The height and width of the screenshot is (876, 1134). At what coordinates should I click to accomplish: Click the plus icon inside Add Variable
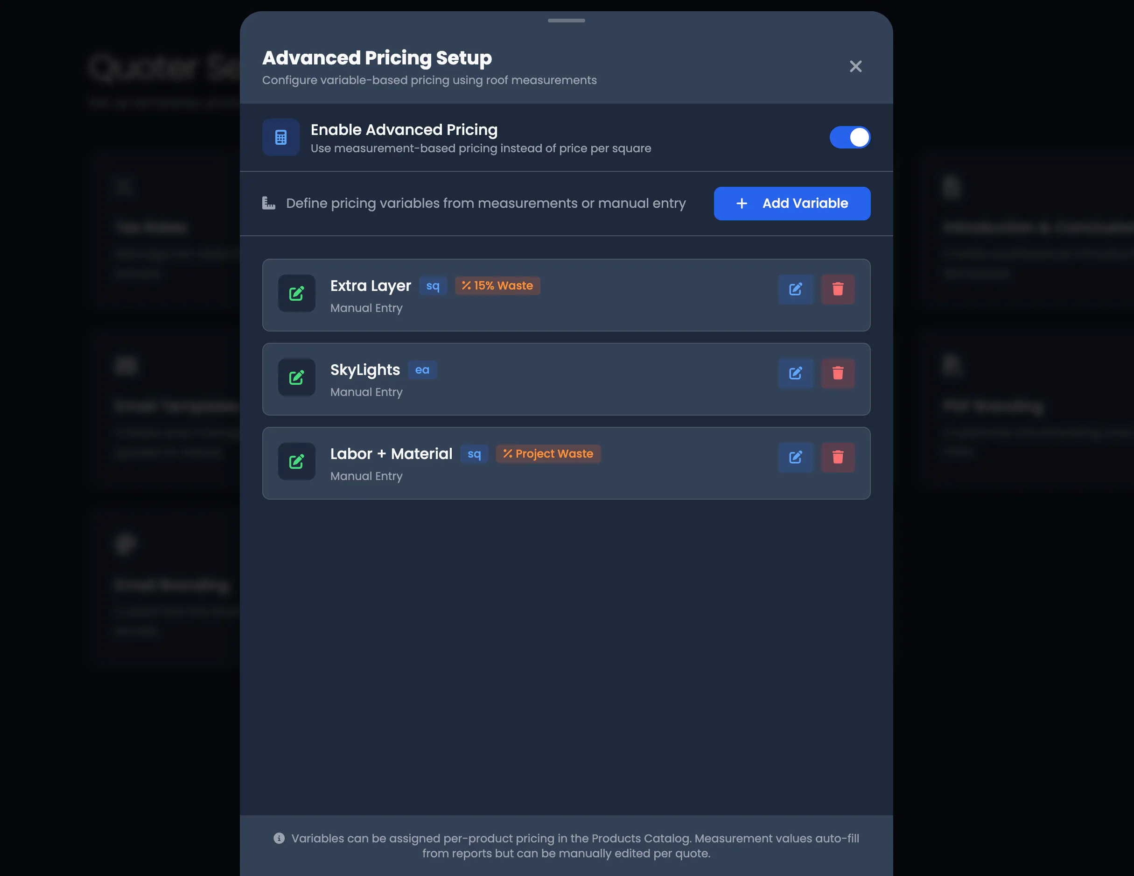pos(742,203)
